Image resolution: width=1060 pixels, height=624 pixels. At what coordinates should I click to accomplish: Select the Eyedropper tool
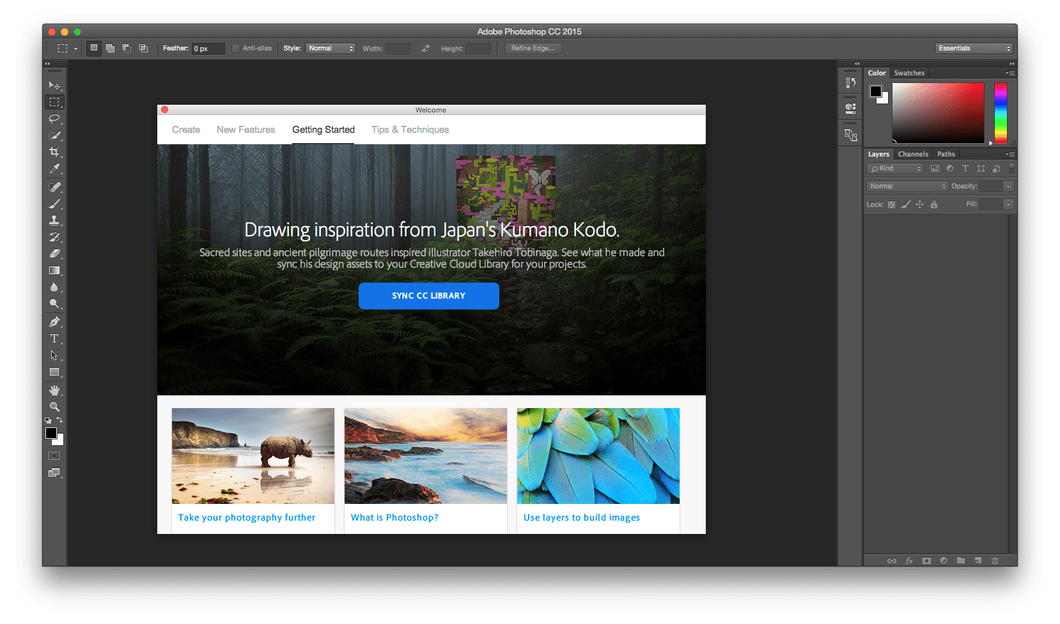[54, 169]
